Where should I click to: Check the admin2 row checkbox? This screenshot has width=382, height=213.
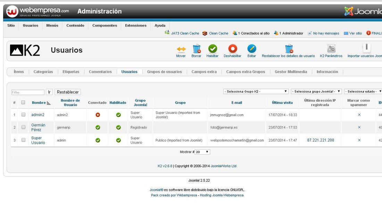coord(23,115)
